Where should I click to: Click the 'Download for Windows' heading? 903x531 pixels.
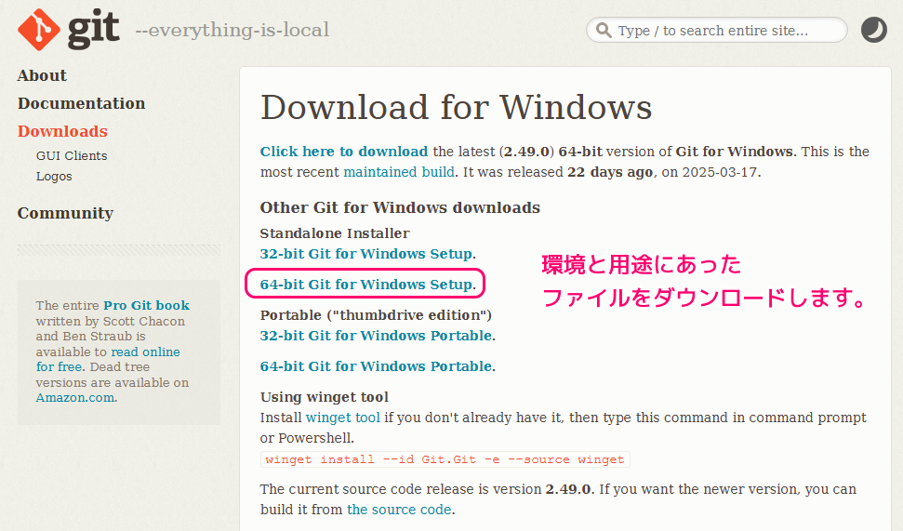(456, 107)
